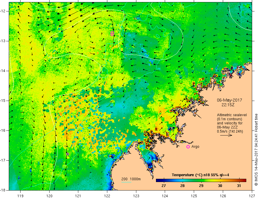258x199 pixels.
Task: Click the longitude 119 axis label
Action: (x=21, y=196)
